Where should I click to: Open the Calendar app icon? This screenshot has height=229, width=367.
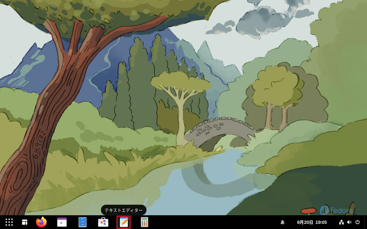[x=62, y=222]
